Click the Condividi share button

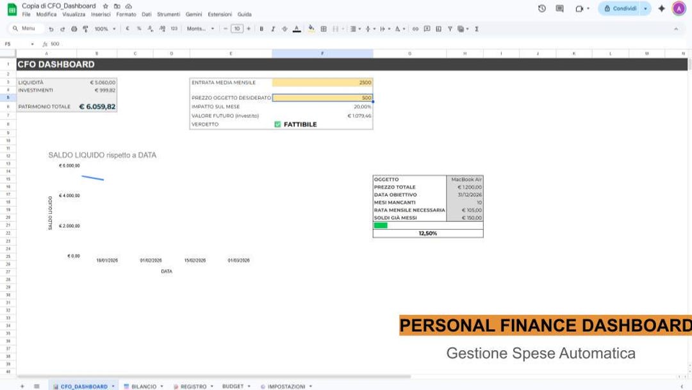(620, 8)
